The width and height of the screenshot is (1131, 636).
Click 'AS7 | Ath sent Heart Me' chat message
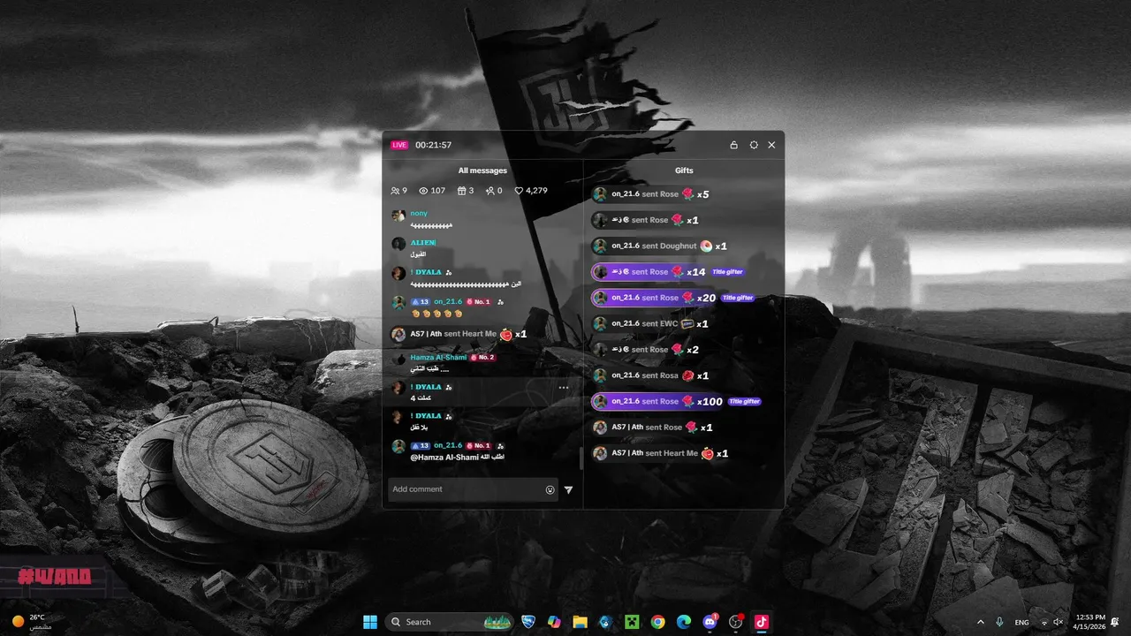[x=459, y=335]
